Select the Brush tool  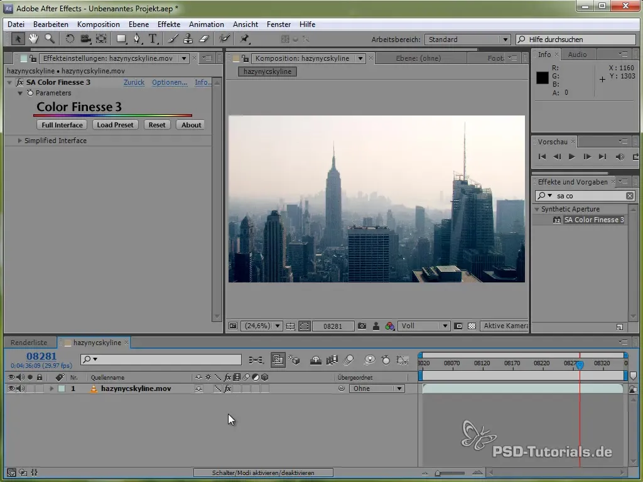click(x=173, y=39)
